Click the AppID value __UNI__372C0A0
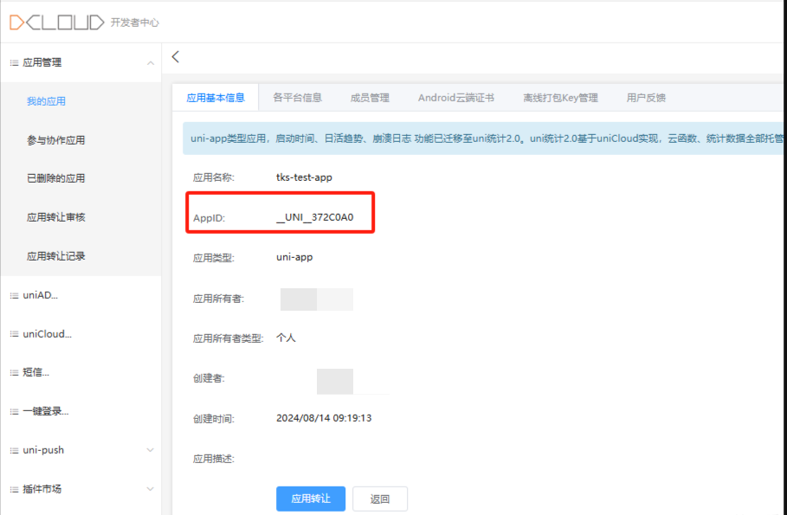The width and height of the screenshot is (787, 515). 315,217
